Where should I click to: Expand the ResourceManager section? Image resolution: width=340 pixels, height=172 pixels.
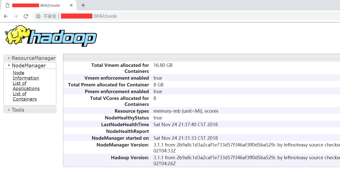tap(30, 58)
